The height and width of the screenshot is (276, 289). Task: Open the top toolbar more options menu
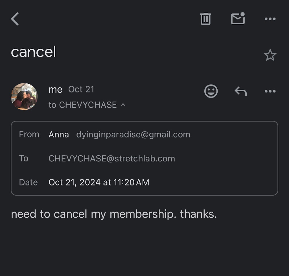coord(270,19)
